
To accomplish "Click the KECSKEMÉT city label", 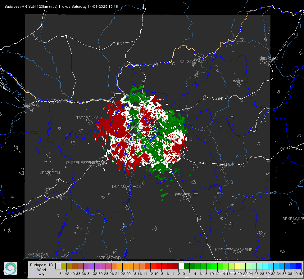I will tap(187, 195).
